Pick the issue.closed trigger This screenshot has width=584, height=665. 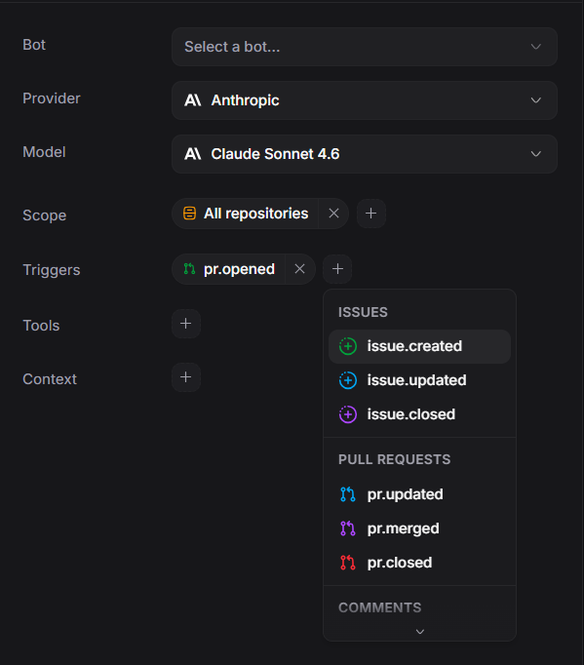coord(419,414)
